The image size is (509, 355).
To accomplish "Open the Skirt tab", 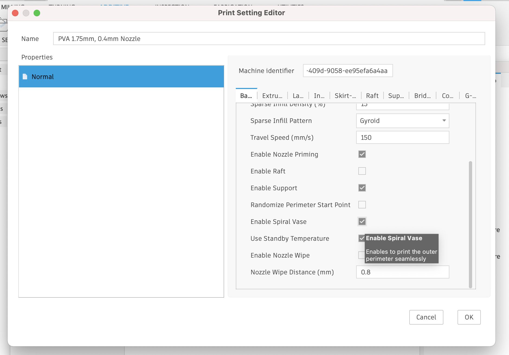I will coord(345,96).
